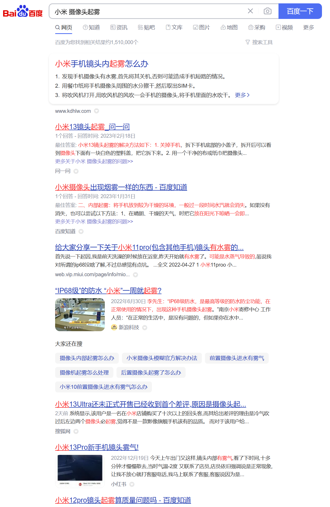This screenshot has width=330, height=507.
Task: Open 搜索工具 filter options
Action: point(259,42)
